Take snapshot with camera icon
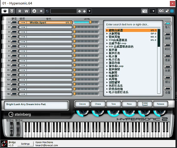The width and height of the screenshot is (177, 148). 145,11
